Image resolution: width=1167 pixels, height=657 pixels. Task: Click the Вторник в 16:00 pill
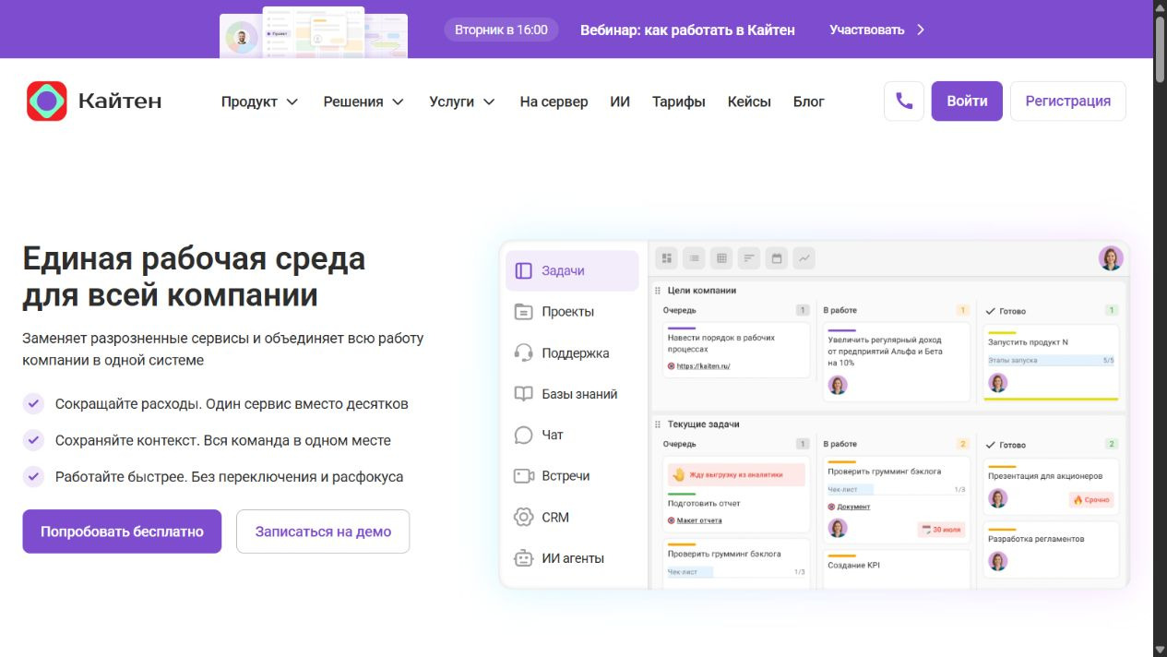(501, 30)
